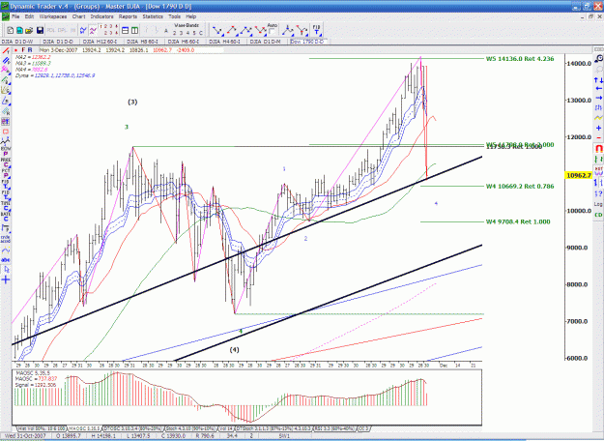Screen dimensions: 604x441
Task: Click the MAOSC = 737.837 value text
Action: click(36, 378)
